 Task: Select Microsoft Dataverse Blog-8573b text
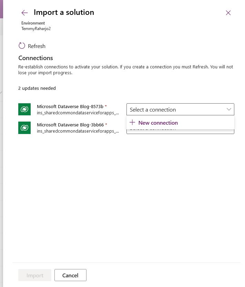70,106
